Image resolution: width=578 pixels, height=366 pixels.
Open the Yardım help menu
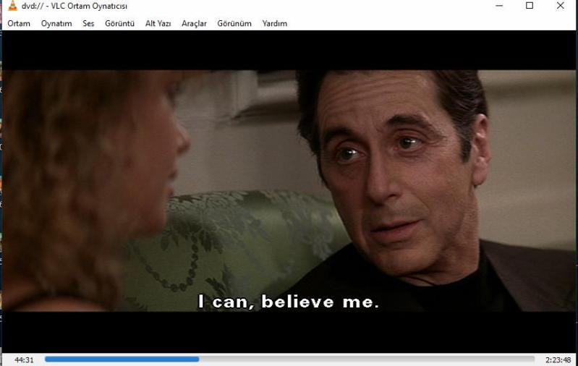(x=274, y=23)
